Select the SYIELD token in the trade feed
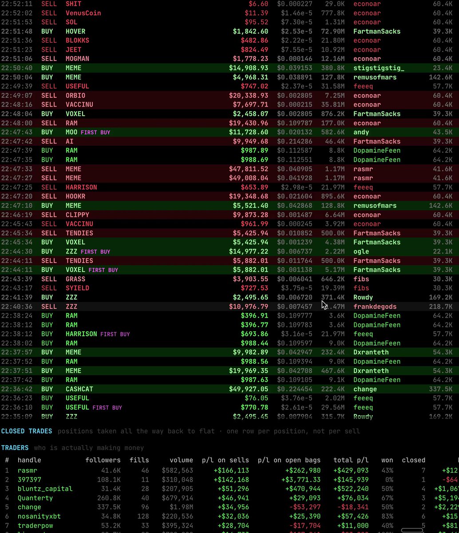 coord(77,288)
